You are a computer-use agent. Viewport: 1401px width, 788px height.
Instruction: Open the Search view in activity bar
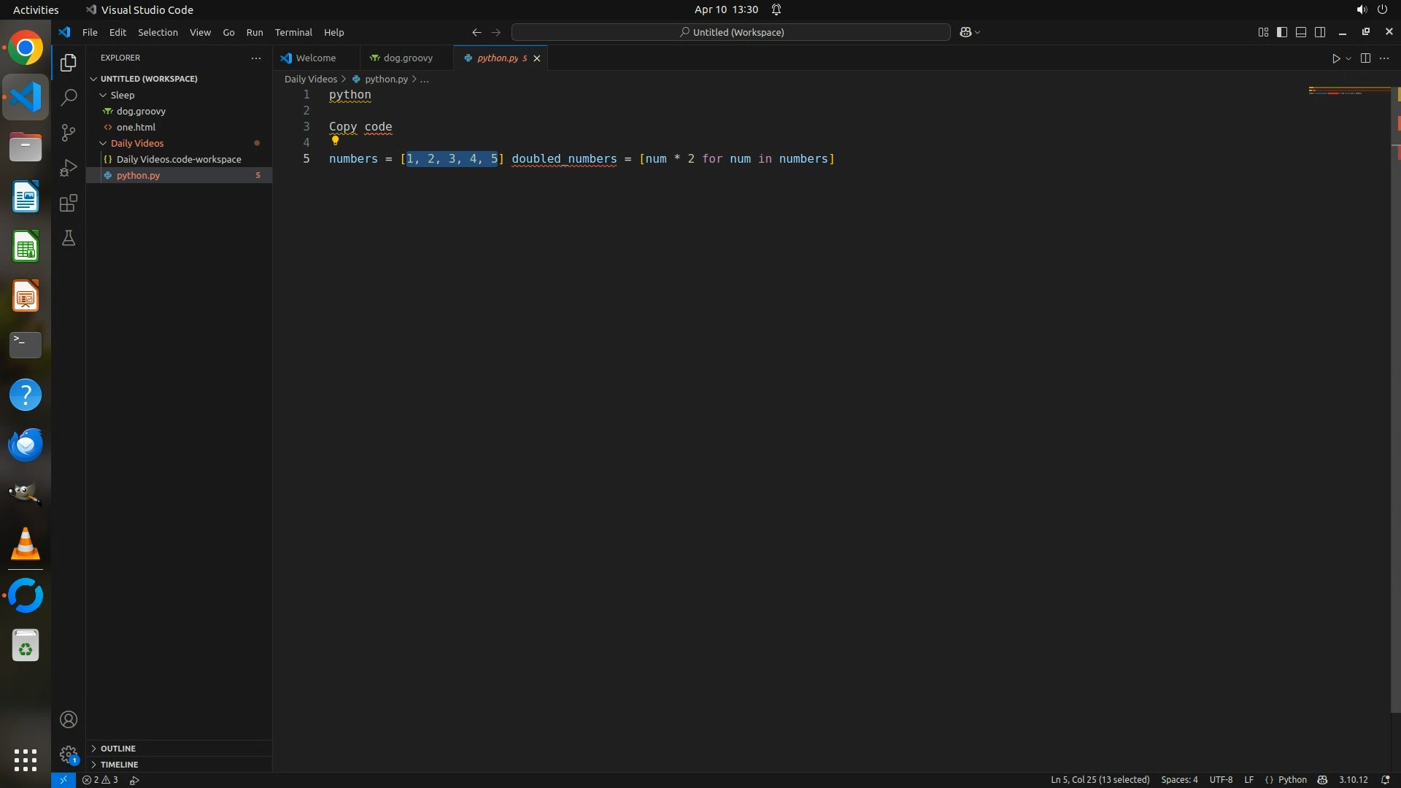pyautogui.click(x=68, y=97)
